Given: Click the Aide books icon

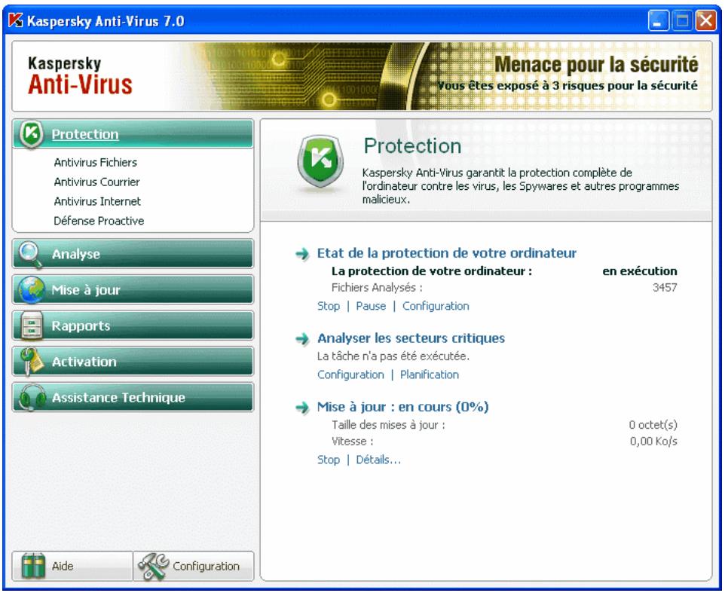Looking at the screenshot, I should coord(34,566).
